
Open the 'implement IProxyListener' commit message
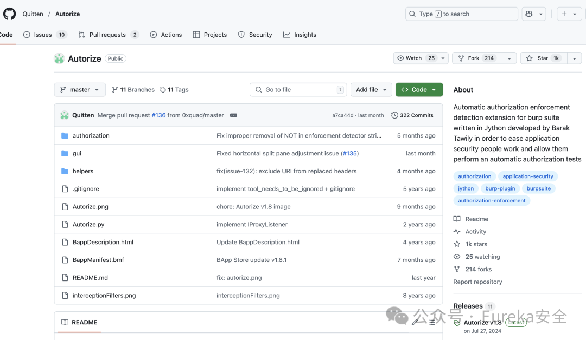click(x=252, y=225)
